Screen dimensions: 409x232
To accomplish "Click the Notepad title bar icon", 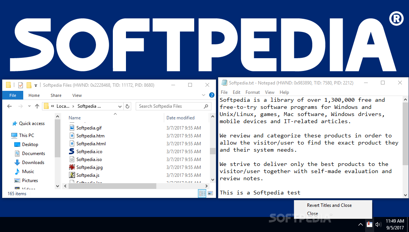I will (x=224, y=83).
